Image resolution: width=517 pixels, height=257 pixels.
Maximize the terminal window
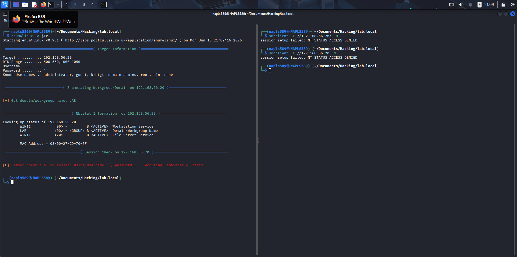(x=506, y=14)
